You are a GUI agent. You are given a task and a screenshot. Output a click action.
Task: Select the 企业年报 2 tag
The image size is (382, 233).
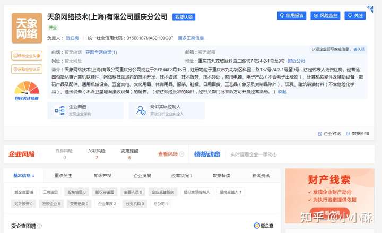pos(107,204)
